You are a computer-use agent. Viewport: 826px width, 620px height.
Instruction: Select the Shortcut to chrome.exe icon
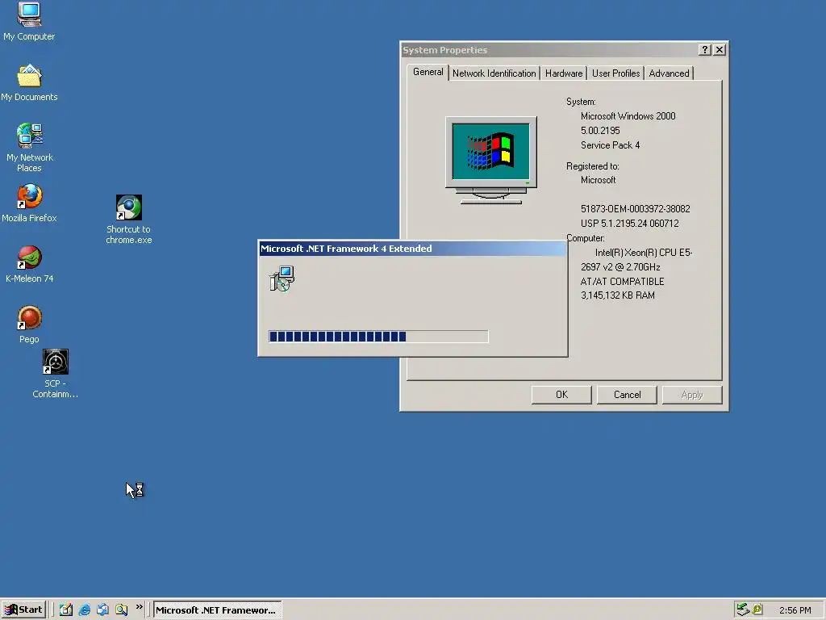tap(128, 220)
